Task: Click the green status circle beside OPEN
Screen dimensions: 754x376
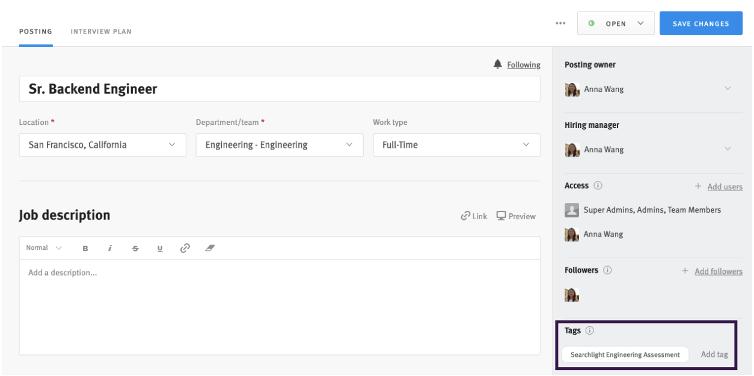Action: click(x=592, y=23)
